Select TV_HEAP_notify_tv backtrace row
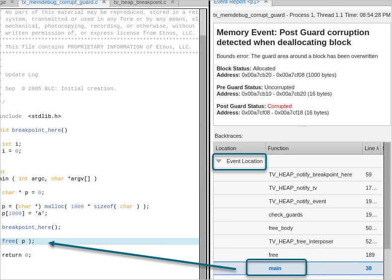Image resolution: width=392 pixels, height=280 pixels. [293, 188]
